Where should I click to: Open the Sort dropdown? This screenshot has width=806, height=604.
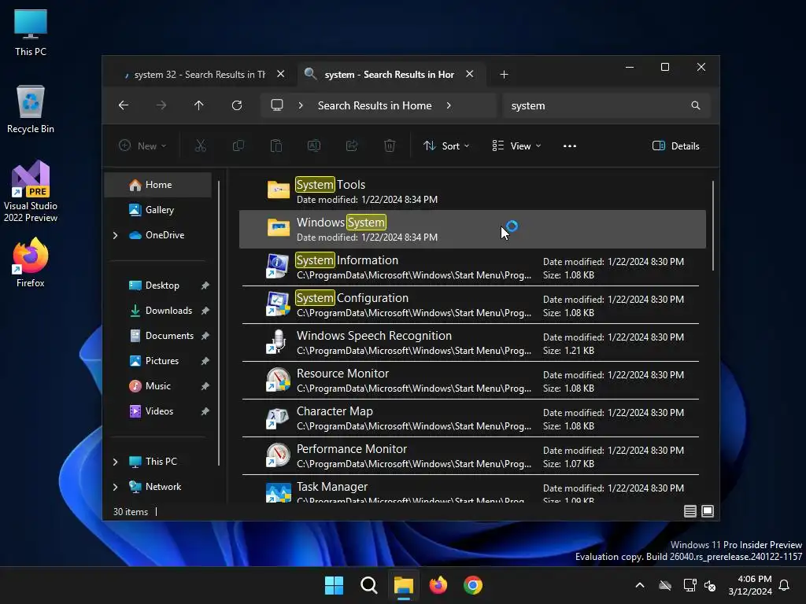click(x=446, y=145)
